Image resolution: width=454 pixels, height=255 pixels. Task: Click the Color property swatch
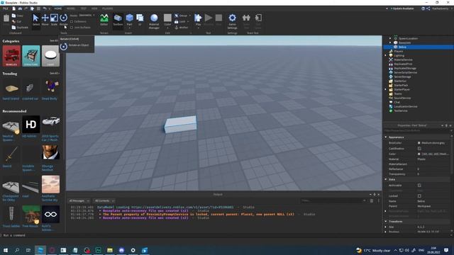tap(419, 154)
